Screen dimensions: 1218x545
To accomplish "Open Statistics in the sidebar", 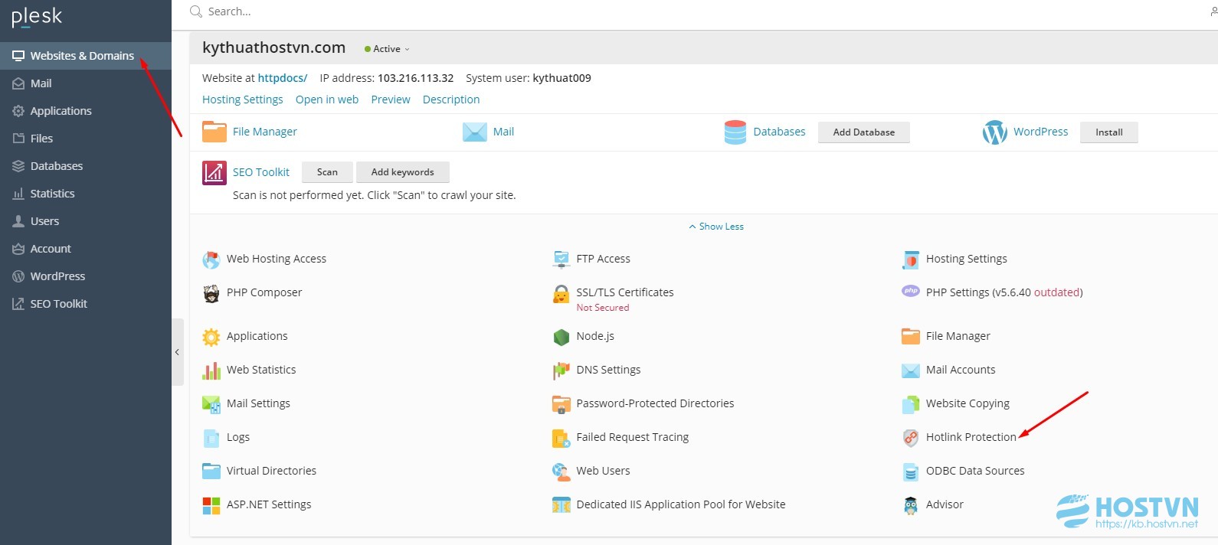I will click(86, 194).
